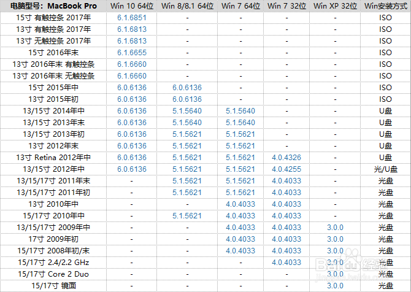This screenshot has height=292, width=411.
Task: Select the Win安装方式 column header
Action: 386,6
